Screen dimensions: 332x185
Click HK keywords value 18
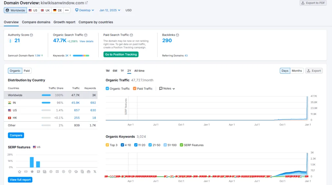[x=94, y=118]
